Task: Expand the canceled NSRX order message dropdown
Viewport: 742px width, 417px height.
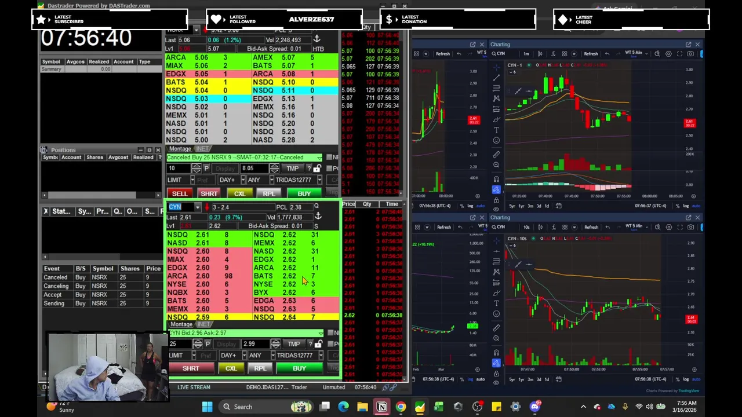Action: [x=319, y=158]
